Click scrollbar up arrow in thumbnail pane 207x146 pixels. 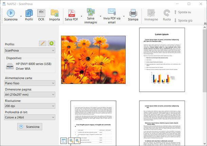[205, 27]
